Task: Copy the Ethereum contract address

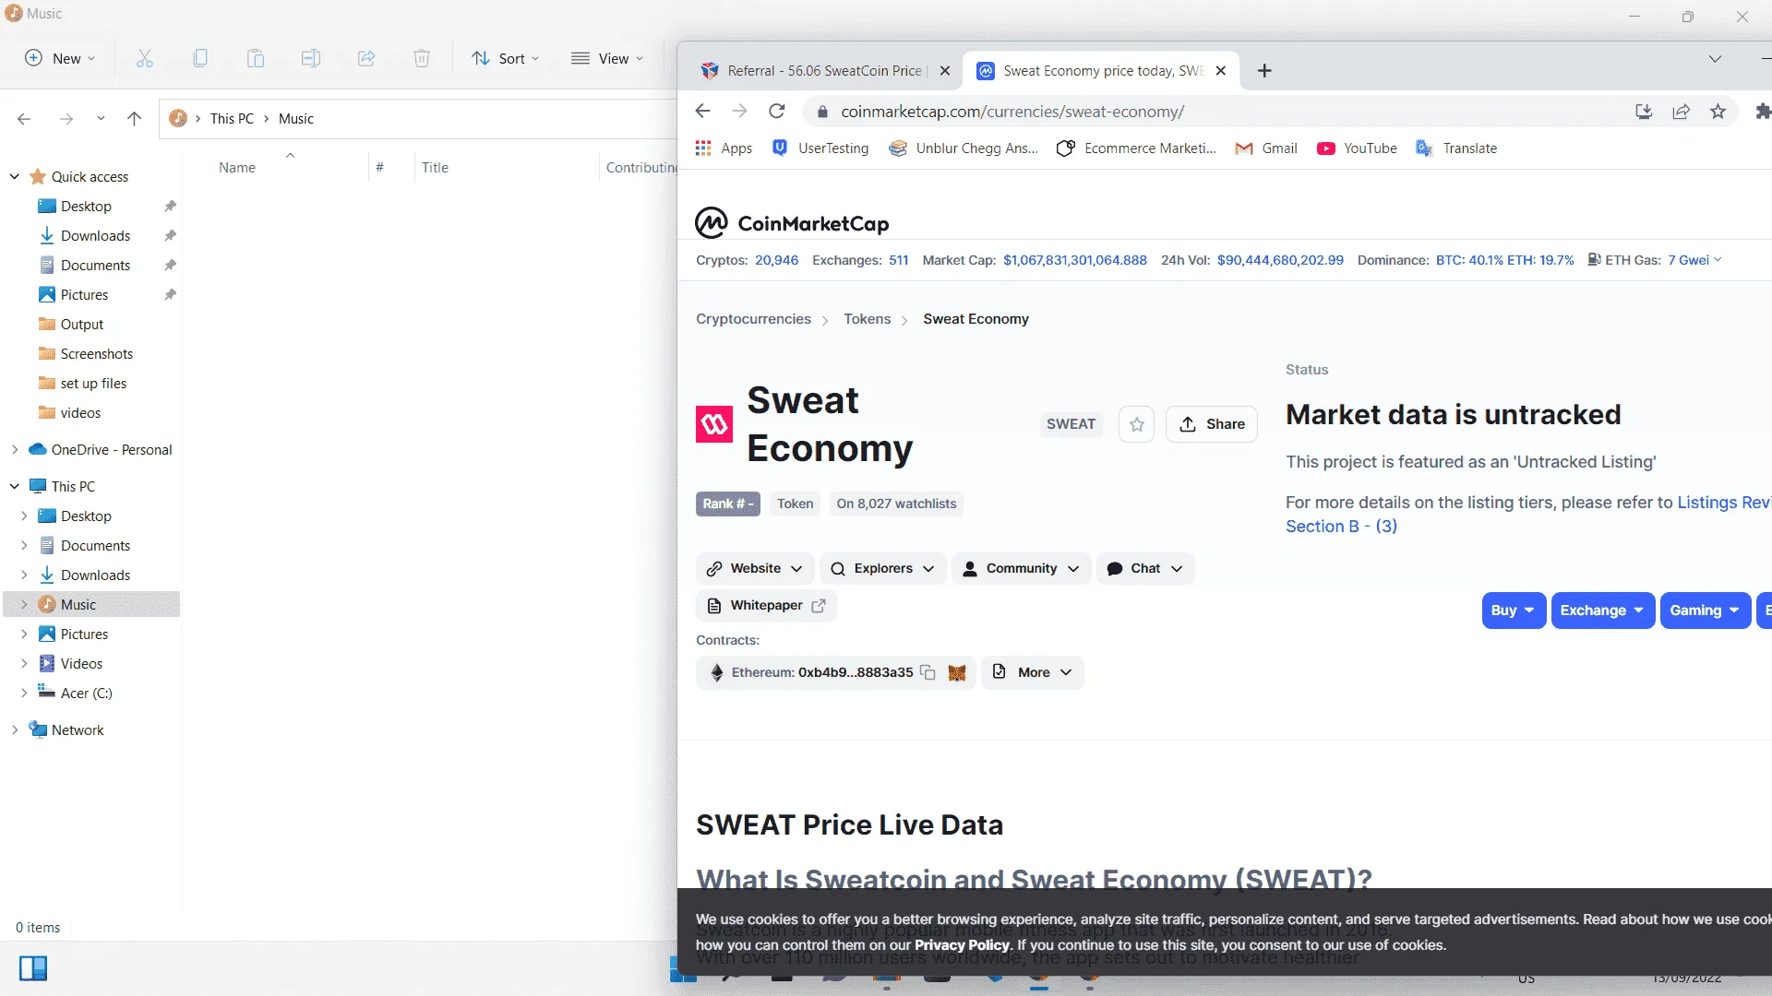Action: pyautogui.click(x=928, y=672)
